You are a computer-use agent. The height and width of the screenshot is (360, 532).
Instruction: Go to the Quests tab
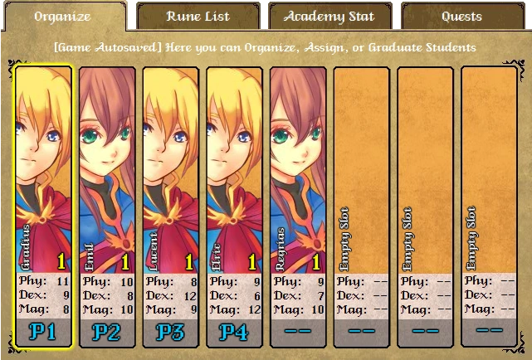462,17
